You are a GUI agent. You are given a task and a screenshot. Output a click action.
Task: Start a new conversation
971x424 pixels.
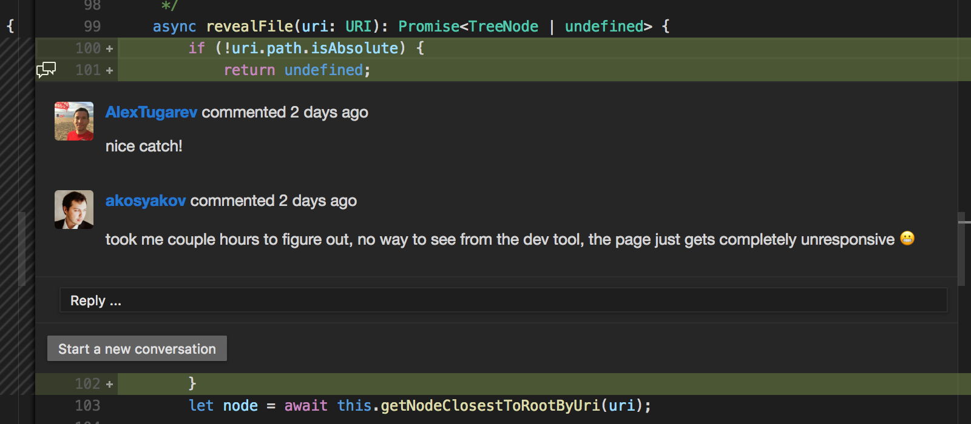click(137, 349)
